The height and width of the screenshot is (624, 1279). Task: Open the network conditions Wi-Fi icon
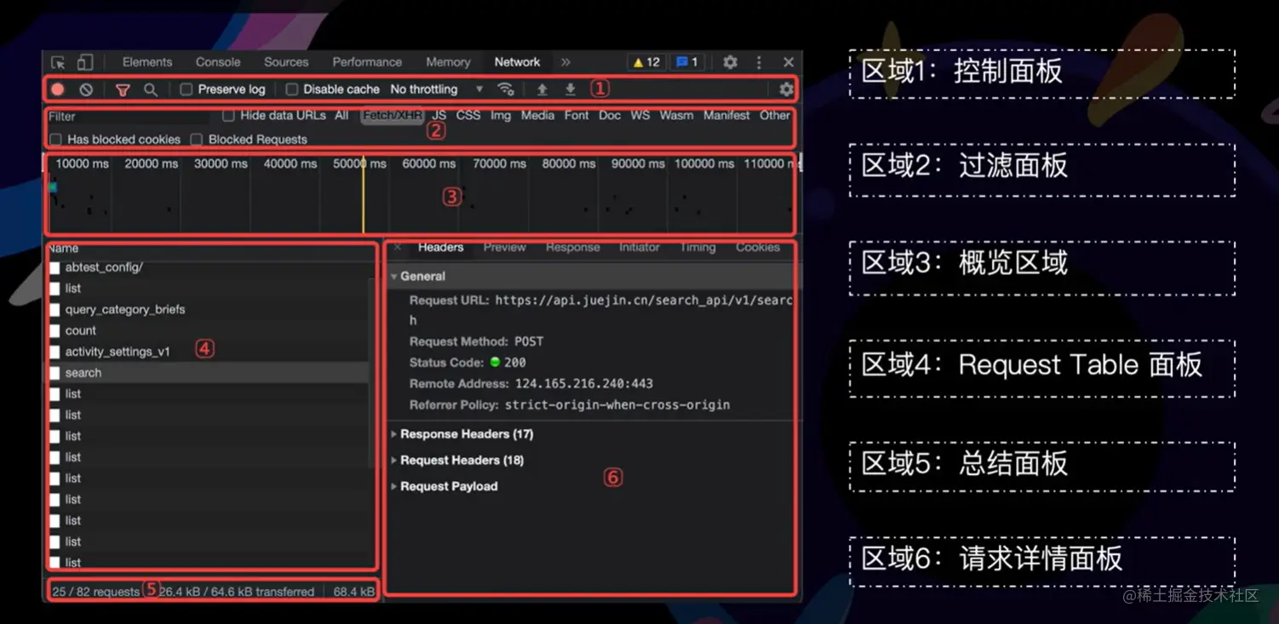coord(506,89)
